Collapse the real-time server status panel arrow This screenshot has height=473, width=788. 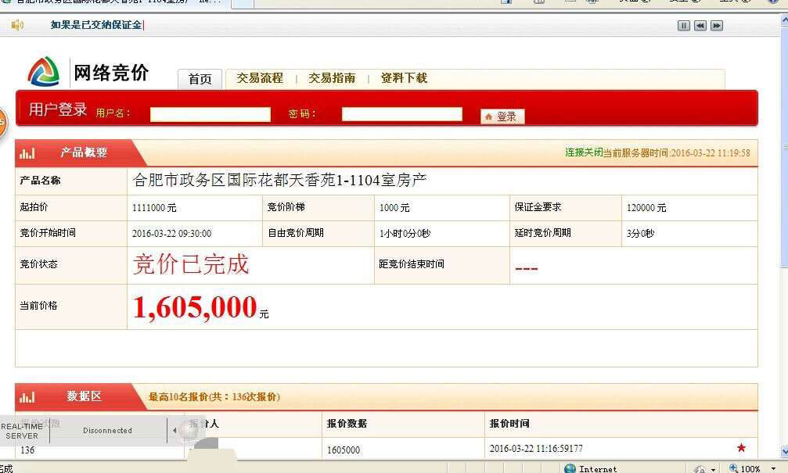(x=175, y=430)
